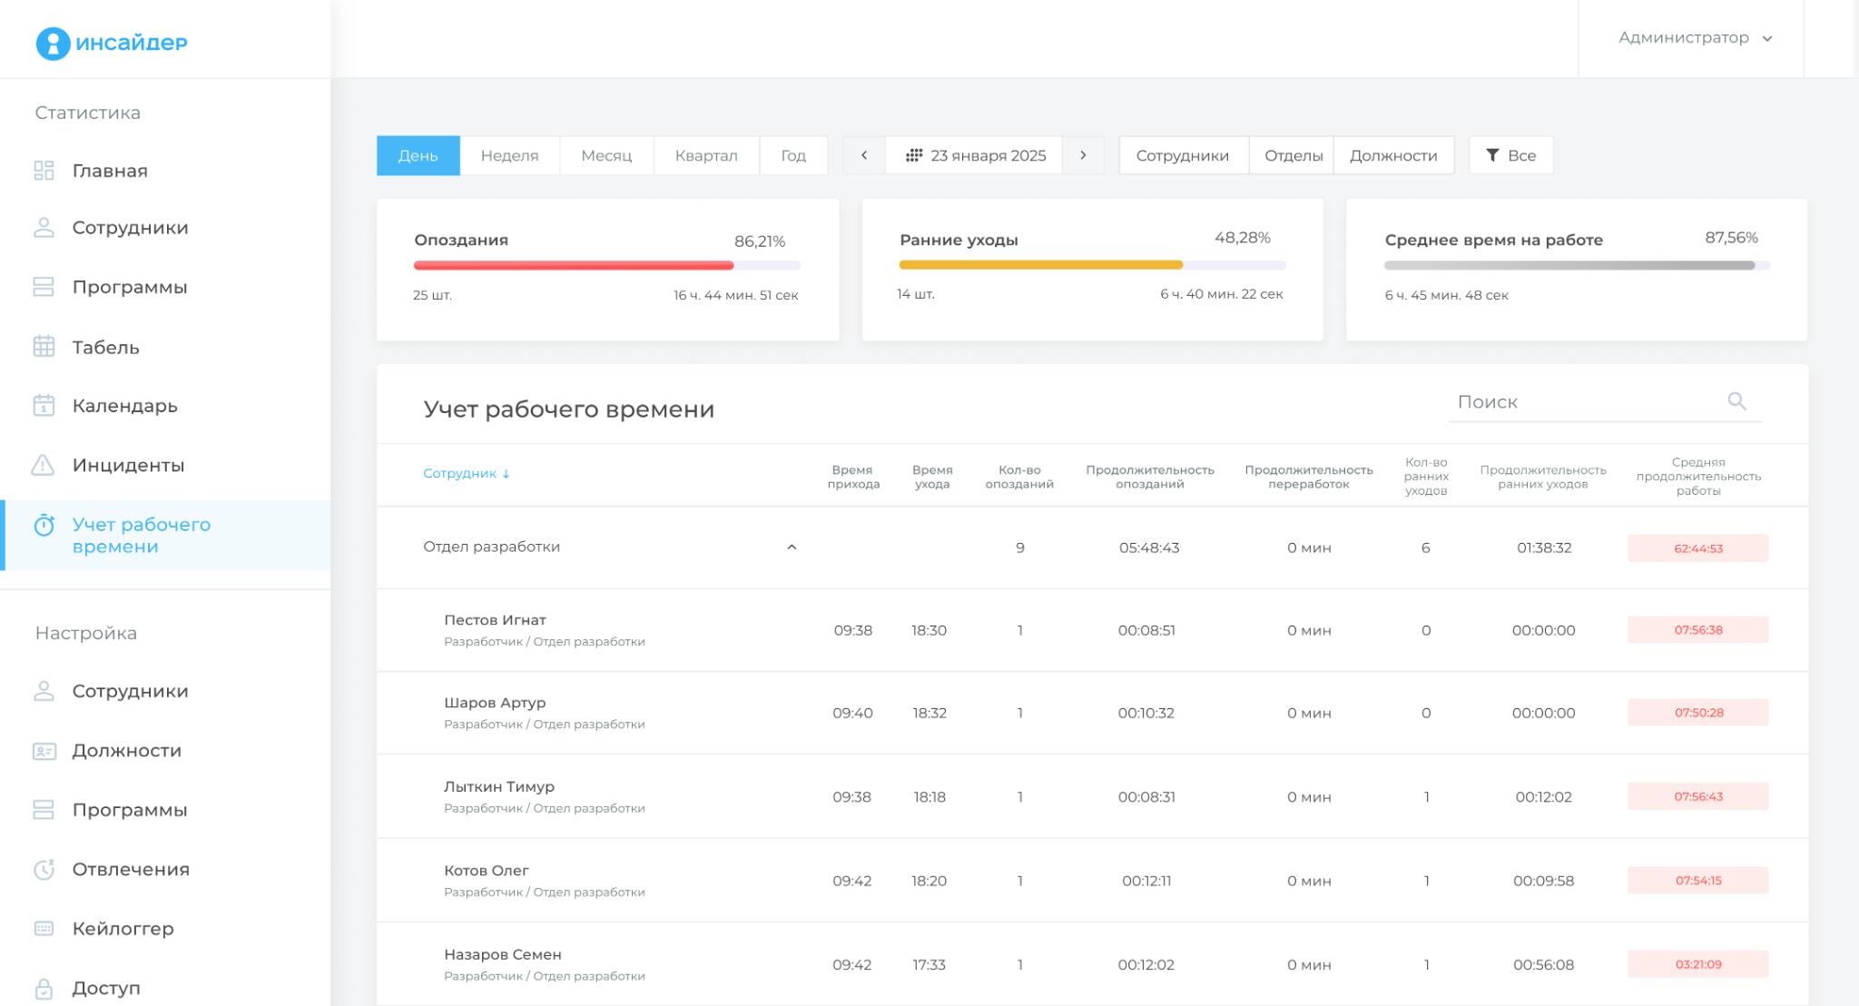Switch grouping to Отделы
The image size is (1859, 1006).
pos(1293,155)
